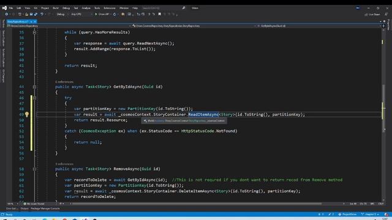Open the Extensions menu
Viewport: 392px width, 220px height.
[x=110, y=8]
